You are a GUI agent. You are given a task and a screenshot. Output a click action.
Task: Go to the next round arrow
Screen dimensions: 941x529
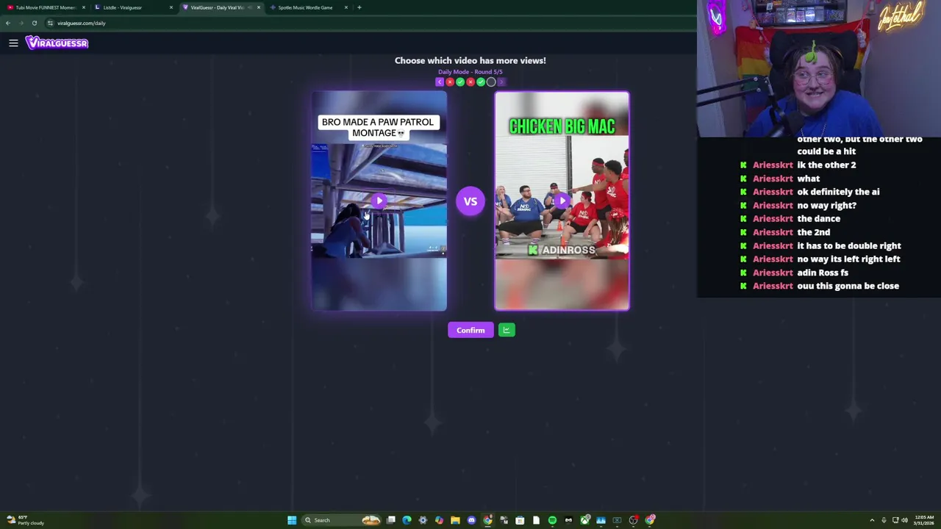pos(501,82)
